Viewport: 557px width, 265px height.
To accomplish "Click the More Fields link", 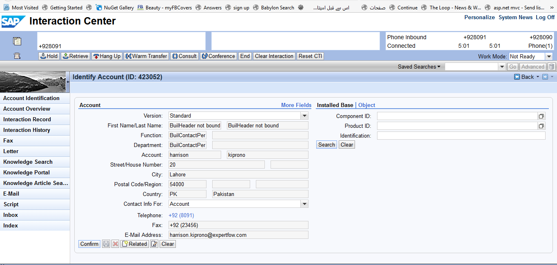I will pyautogui.click(x=296, y=105).
